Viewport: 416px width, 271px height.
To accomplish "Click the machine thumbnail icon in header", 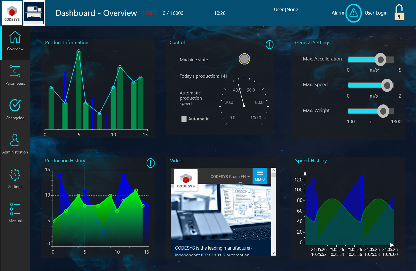I will 34,13.
